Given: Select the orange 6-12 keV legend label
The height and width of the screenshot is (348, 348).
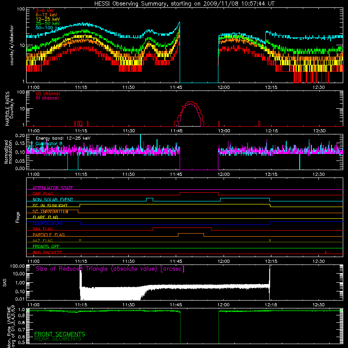Looking at the screenshot, I should click(x=47, y=15).
